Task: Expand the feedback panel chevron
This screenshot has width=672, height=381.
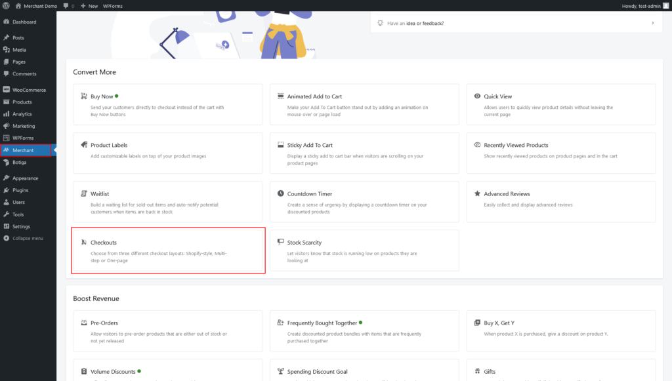Action: coord(653,22)
